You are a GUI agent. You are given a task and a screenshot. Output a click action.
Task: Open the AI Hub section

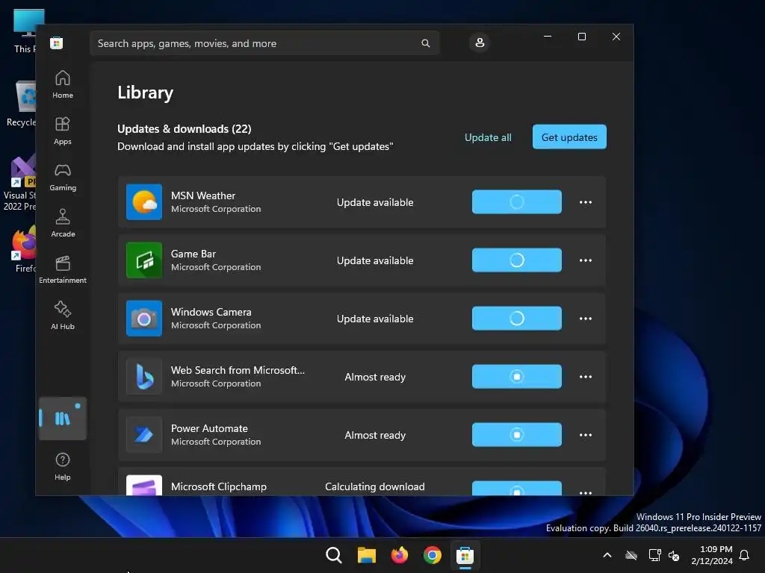coord(63,316)
